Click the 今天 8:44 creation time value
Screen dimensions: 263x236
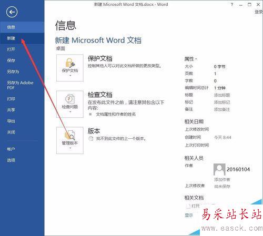[x=222, y=137]
